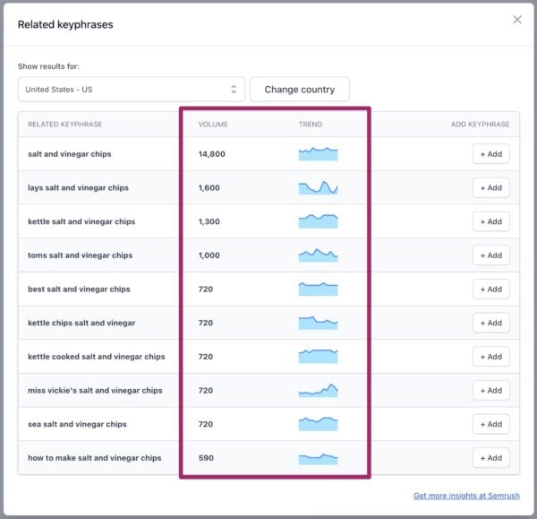
Task: Click trend chart for 'salt and vinegar chips'
Action: point(318,154)
